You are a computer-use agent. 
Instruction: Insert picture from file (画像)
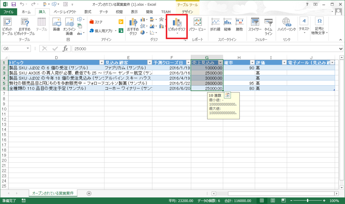tap(57, 24)
